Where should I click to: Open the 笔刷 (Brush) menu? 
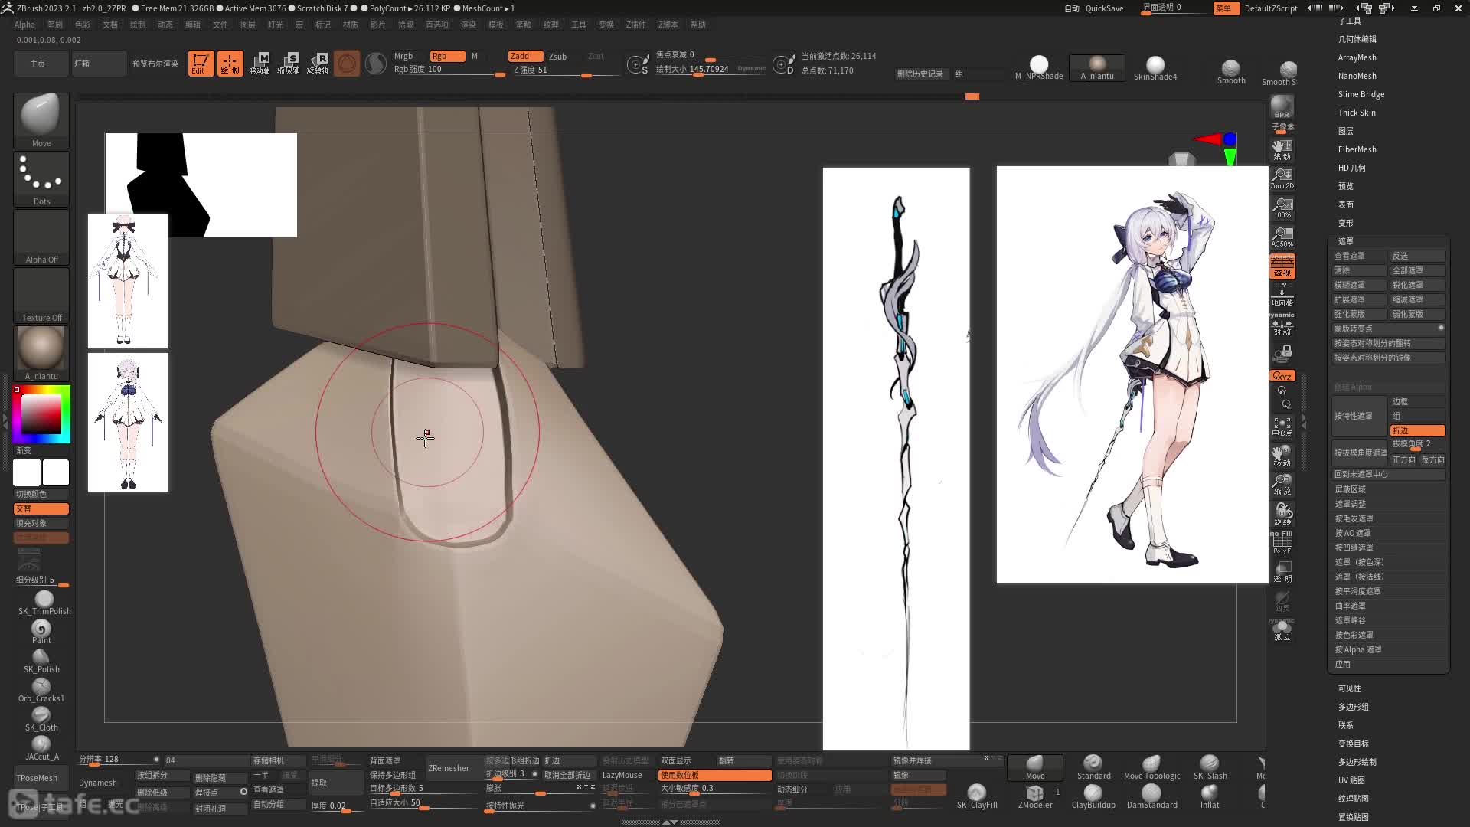pyautogui.click(x=55, y=25)
